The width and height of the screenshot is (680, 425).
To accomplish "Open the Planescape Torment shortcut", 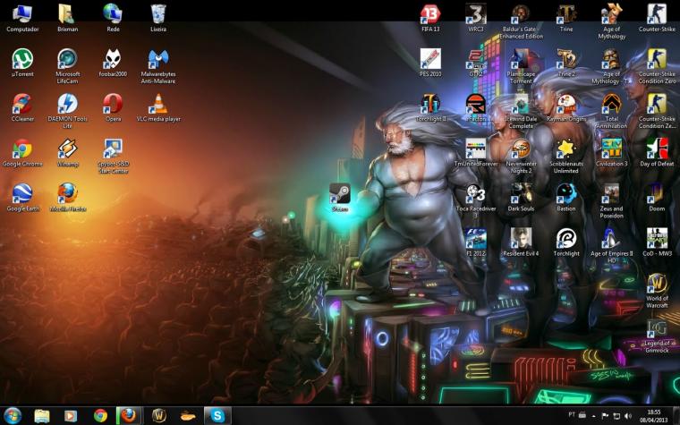I will coord(521,66).
